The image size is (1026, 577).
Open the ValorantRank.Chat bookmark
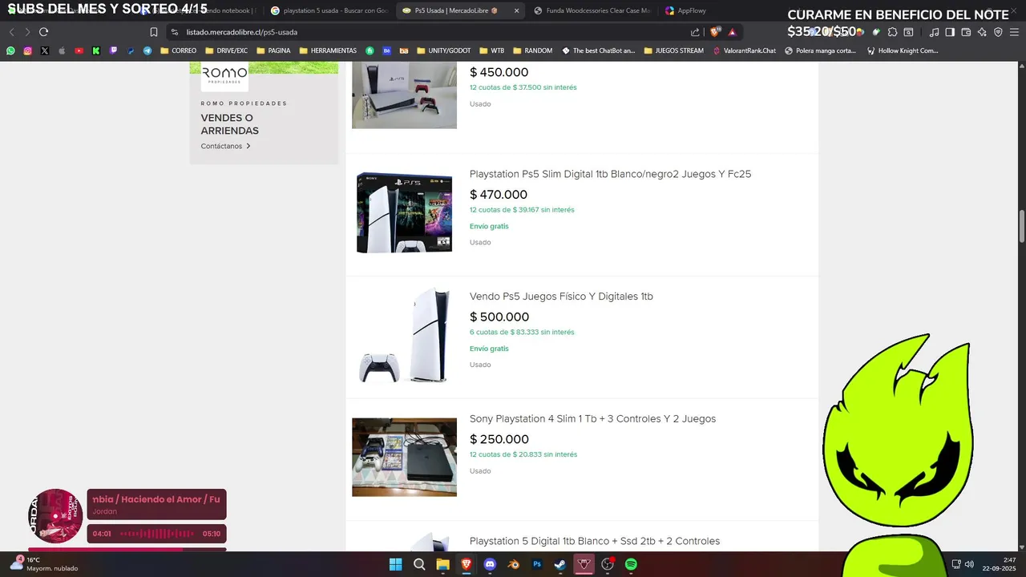(743, 50)
